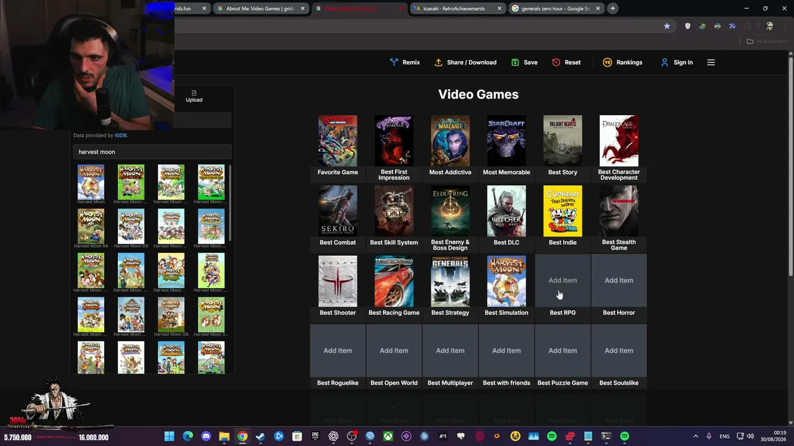Click the volume icon in system tray
Image resolution: width=794 pixels, height=446 pixels.
coord(751,437)
